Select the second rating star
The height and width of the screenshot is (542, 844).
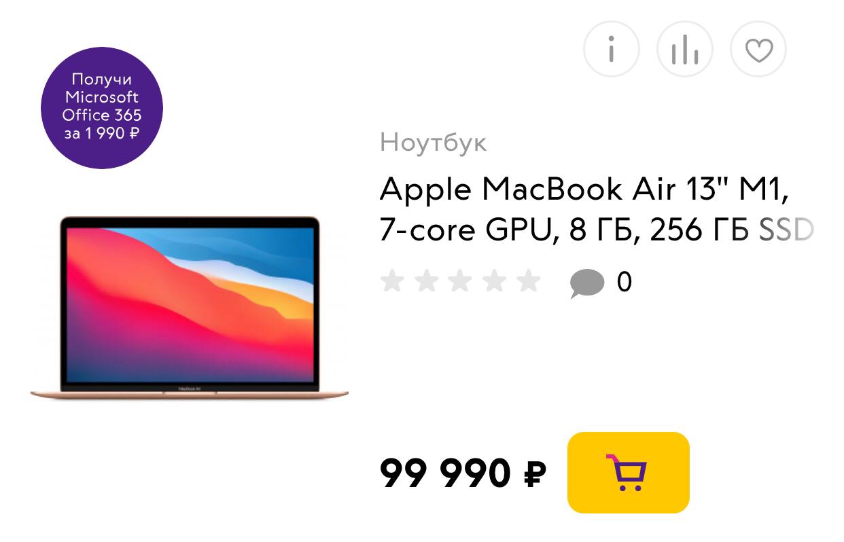click(x=426, y=281)
